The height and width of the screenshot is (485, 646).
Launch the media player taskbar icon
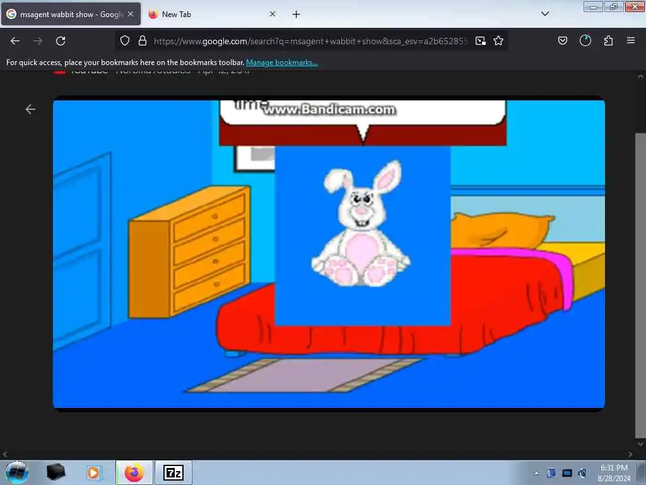click(x=93, y=472)
